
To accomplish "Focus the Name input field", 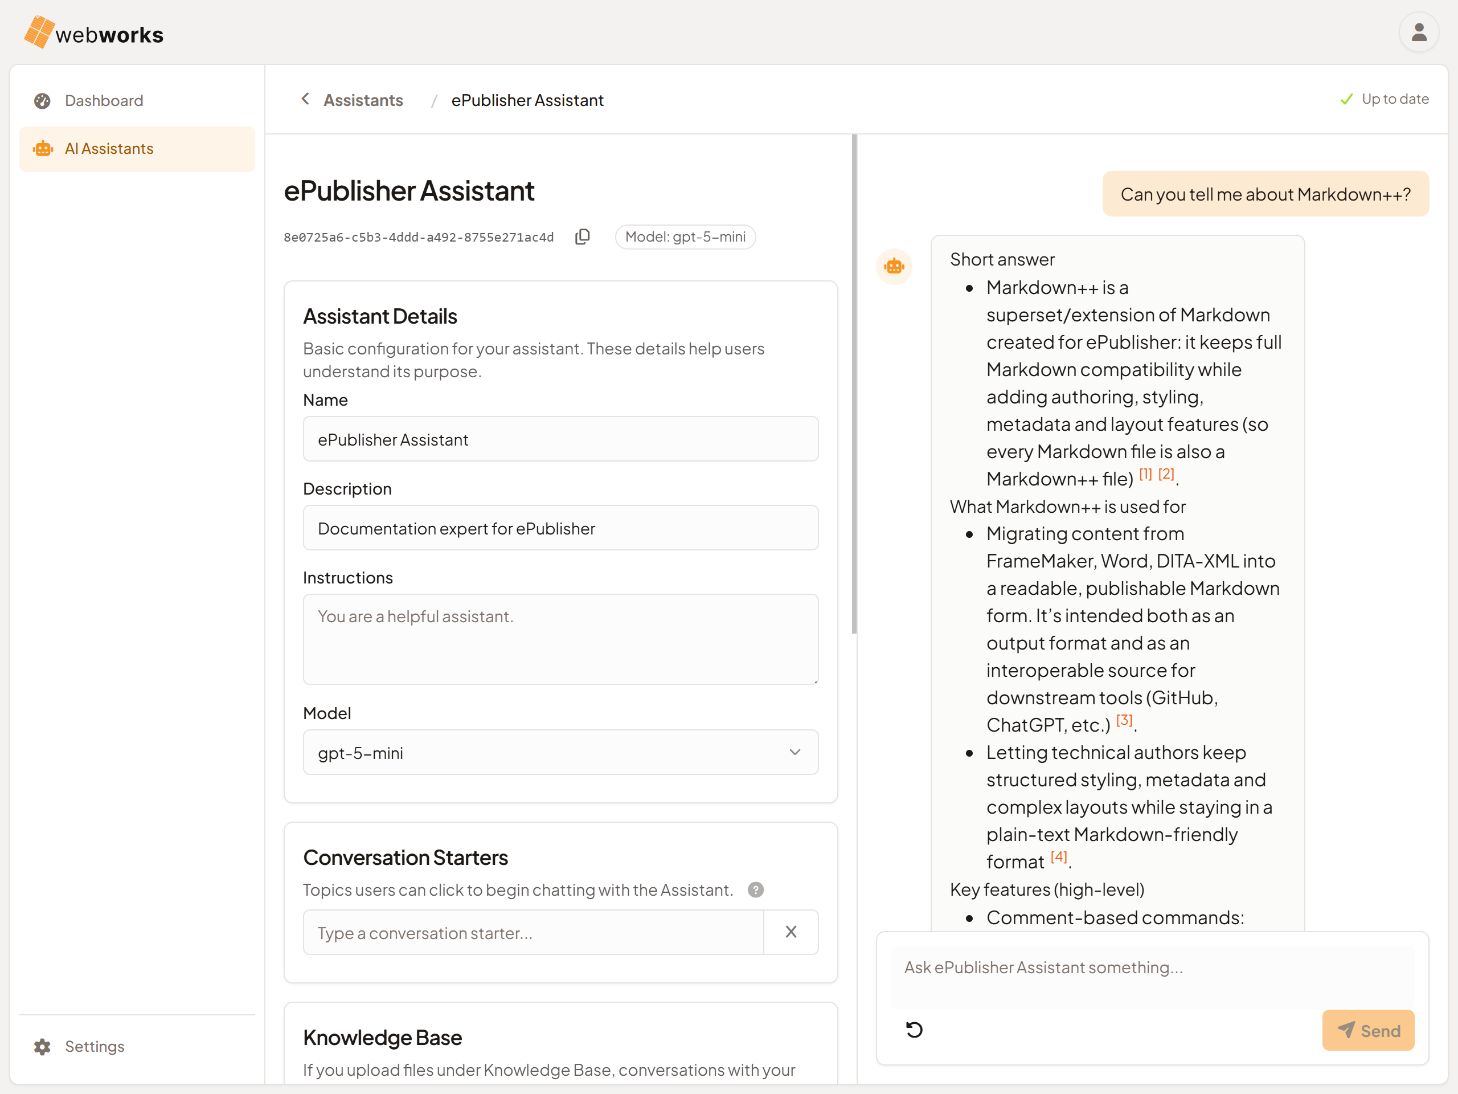I will click(x=560, y=439).
